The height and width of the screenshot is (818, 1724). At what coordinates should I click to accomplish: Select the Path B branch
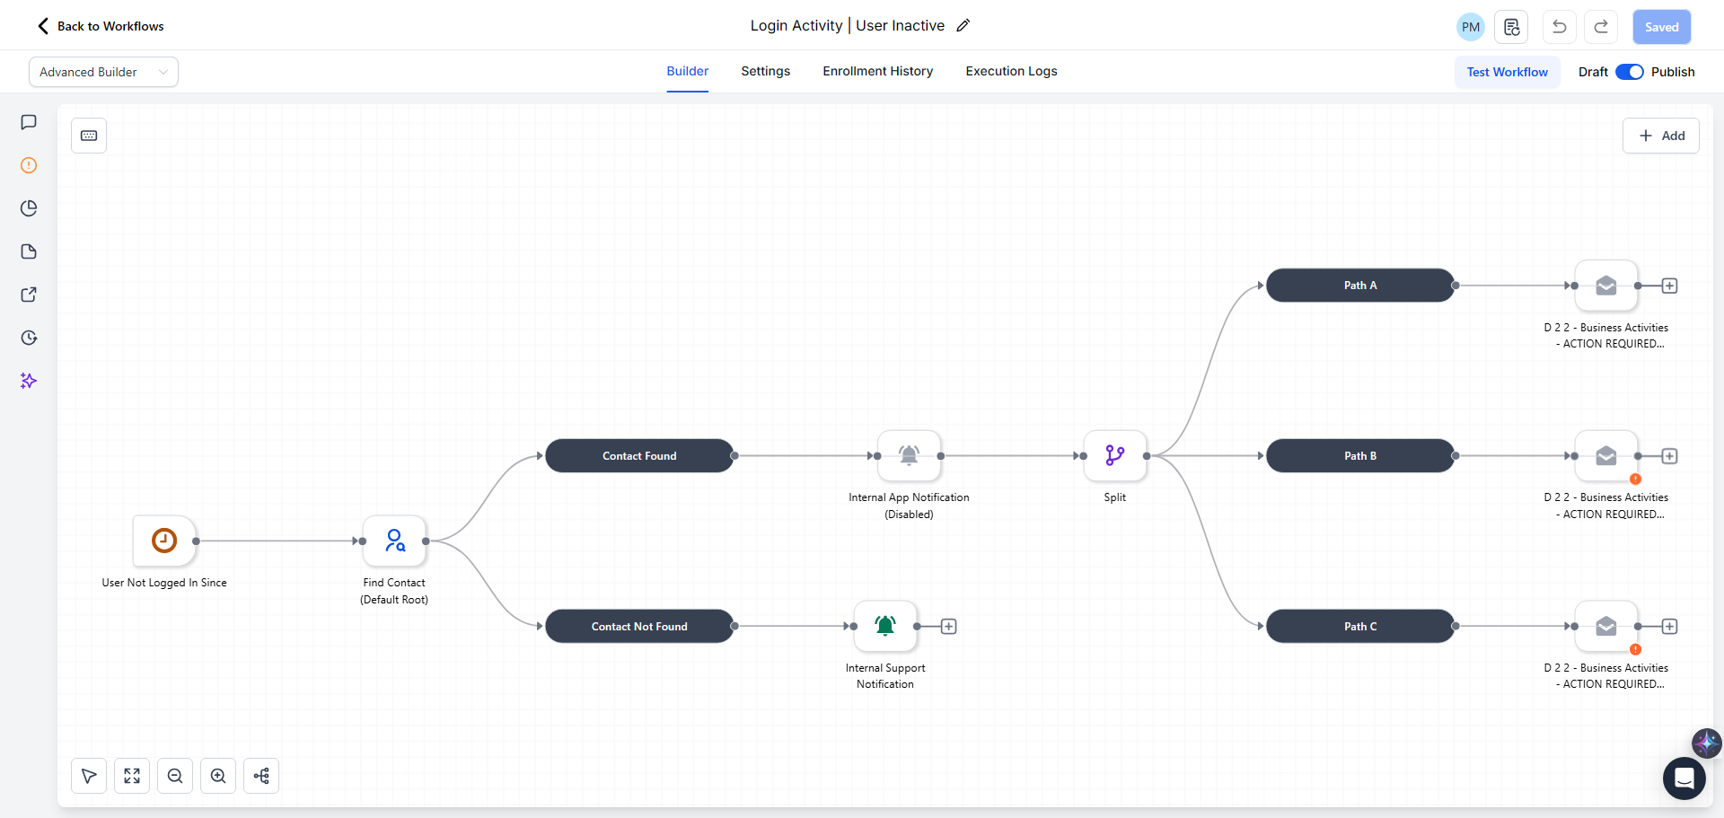pos(1360,455)
